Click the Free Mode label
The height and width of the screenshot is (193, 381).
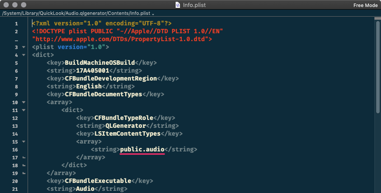click(x=365, y=5)
